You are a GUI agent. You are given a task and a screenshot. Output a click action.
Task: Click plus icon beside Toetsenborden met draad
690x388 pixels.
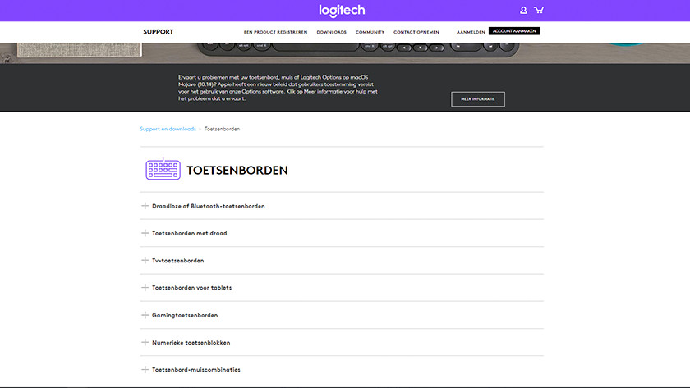point(145,233)
